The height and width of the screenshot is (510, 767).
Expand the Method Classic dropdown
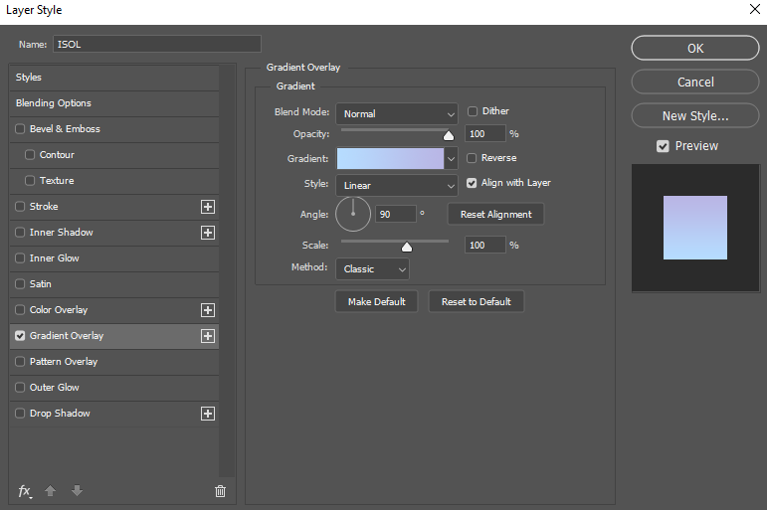372,269
